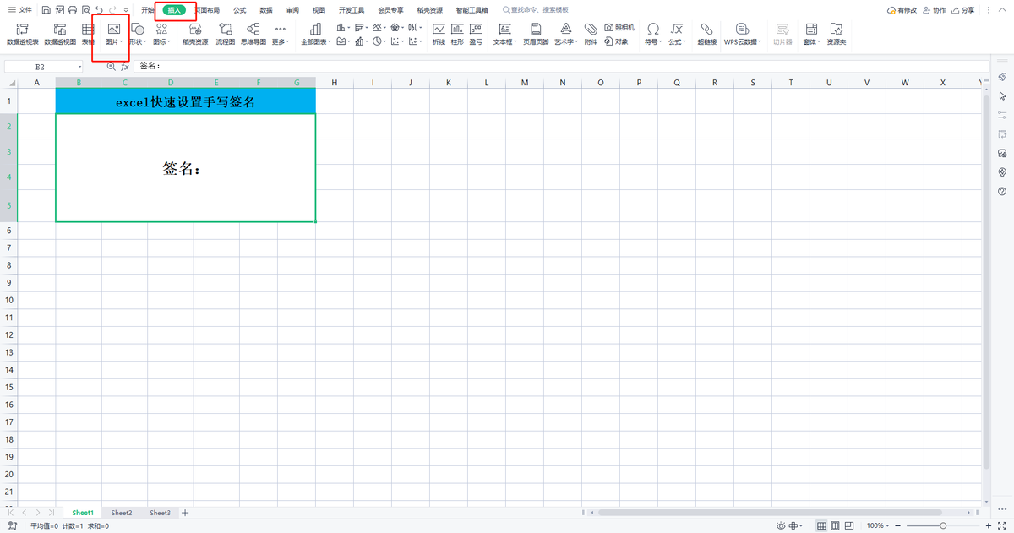Insert a line sparkline (折线)
Image resolution: width=1014 pixels, height=533 pixels.
[439, 34]
